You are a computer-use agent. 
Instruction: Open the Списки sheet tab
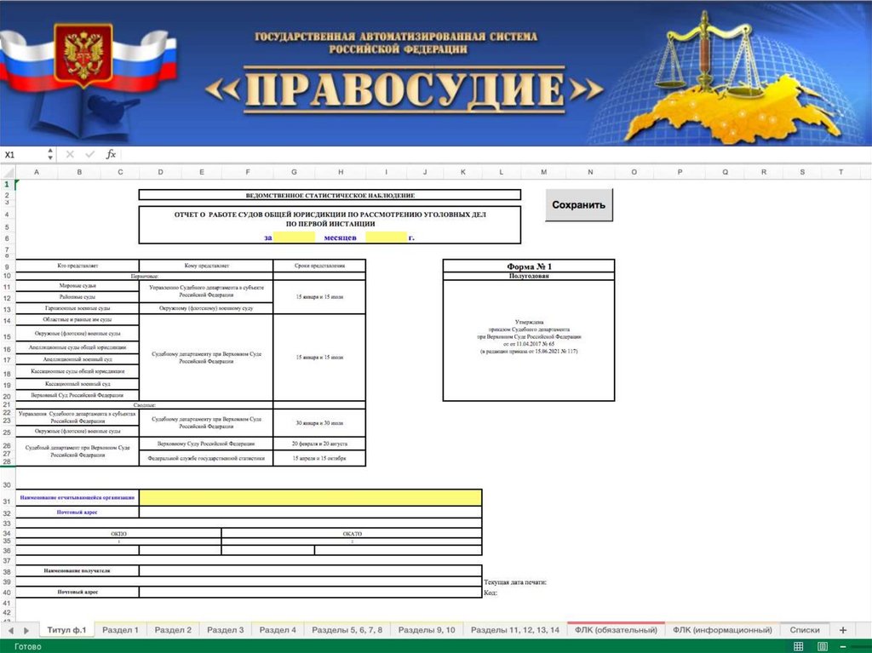click(805, 630)
